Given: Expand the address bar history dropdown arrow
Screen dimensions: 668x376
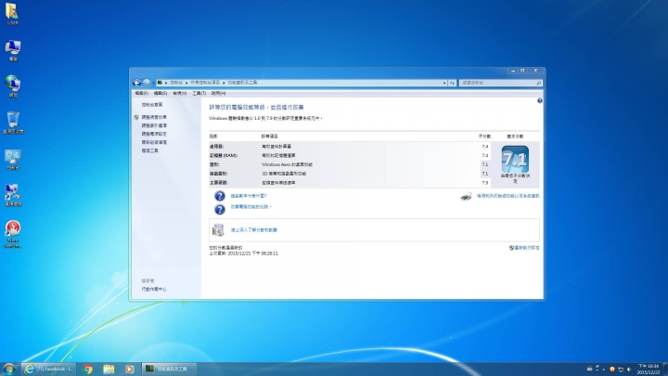Looking at the screenshot, I should coord(443,84).
